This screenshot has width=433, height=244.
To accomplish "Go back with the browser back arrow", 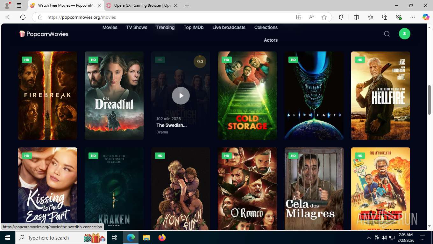I will click(x=9, y=17).
